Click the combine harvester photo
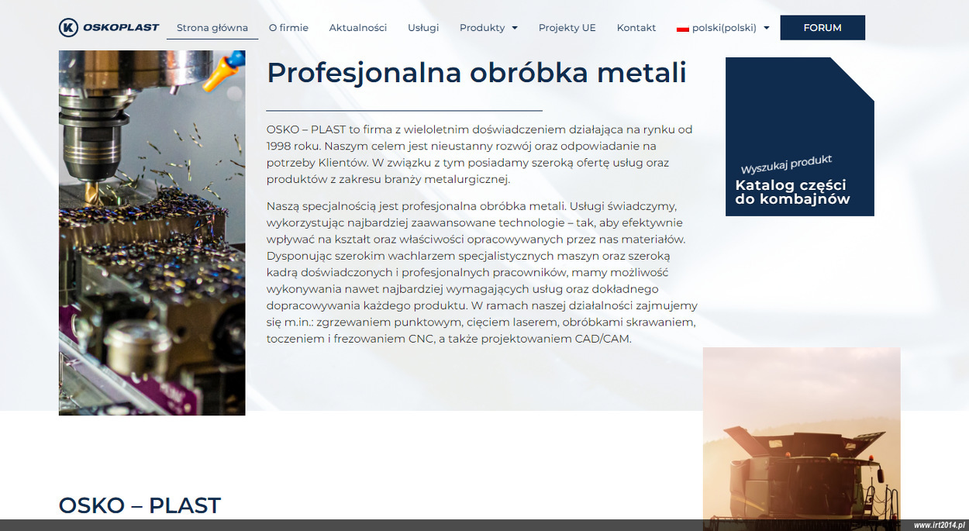This screenshot has height=531, width=969. tap(802, 439)
